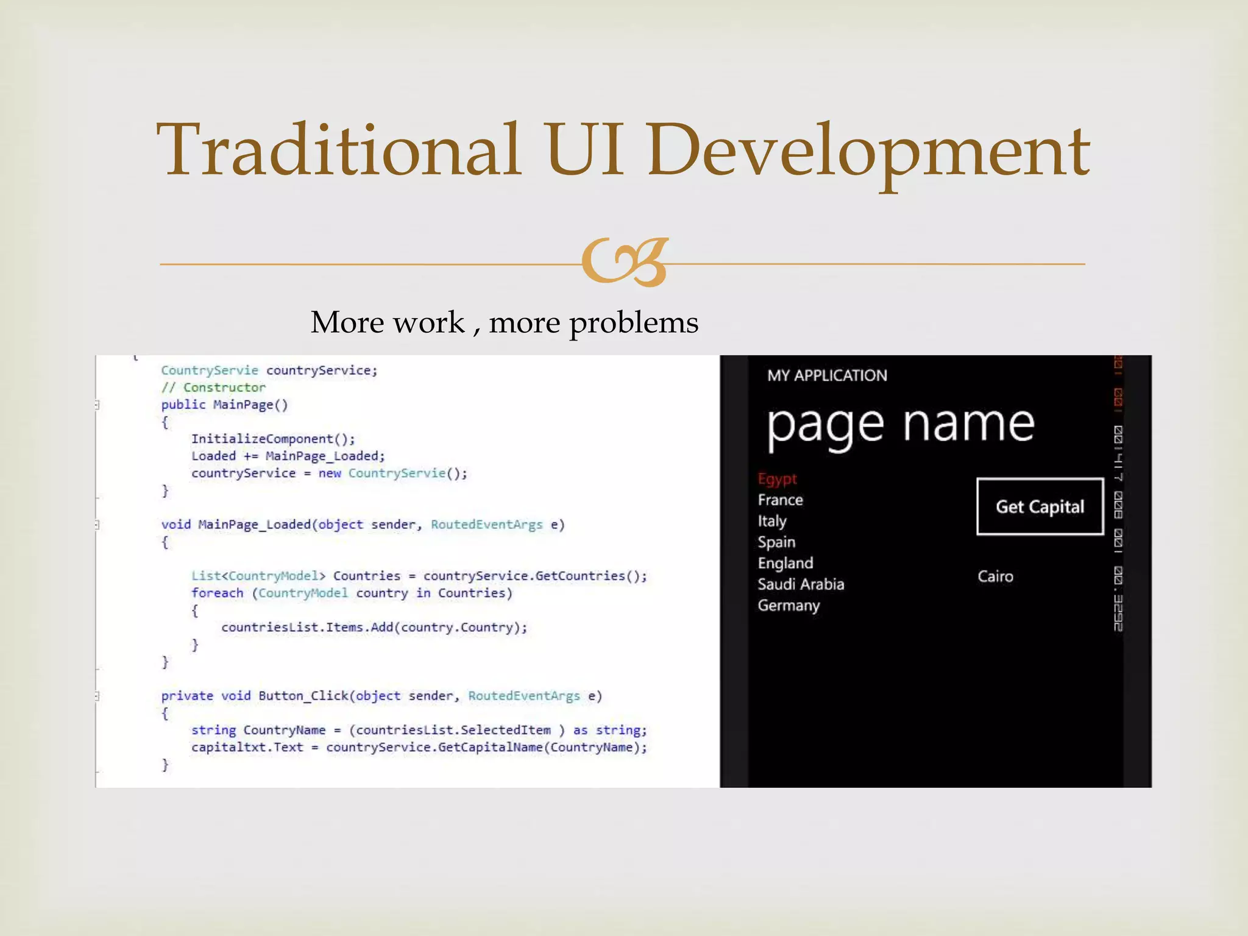Select Germany in the countries list
Image resolution: width=1248 pixels, height=936 pixels.
coord(789,606)
